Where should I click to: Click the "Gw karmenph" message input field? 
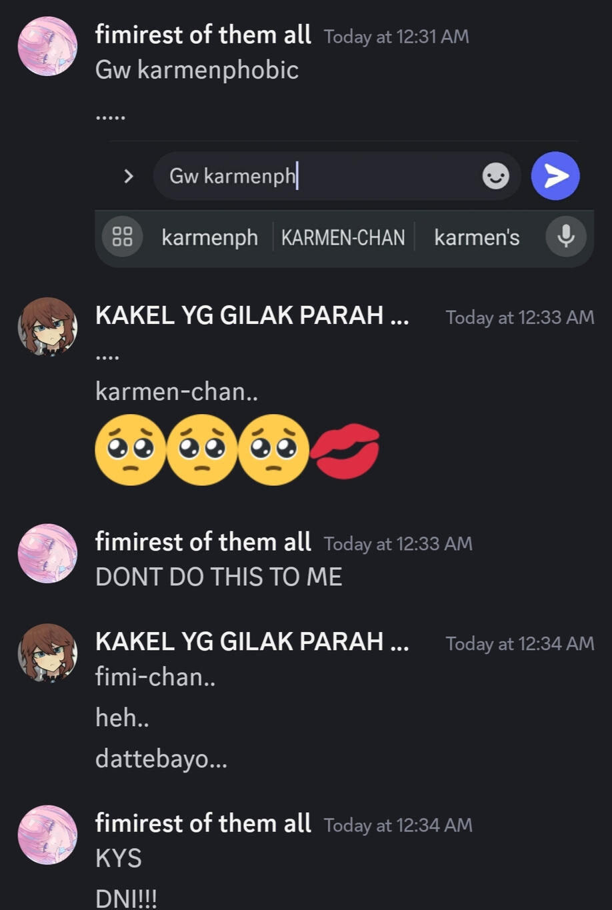(320, 176)
